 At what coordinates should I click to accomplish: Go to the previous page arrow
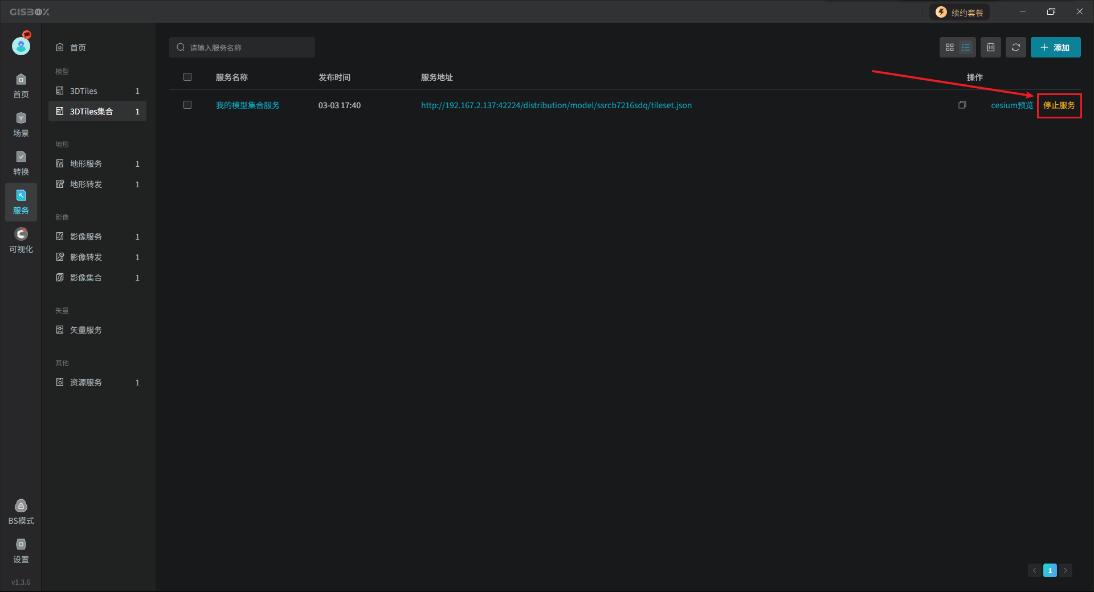1034,570
